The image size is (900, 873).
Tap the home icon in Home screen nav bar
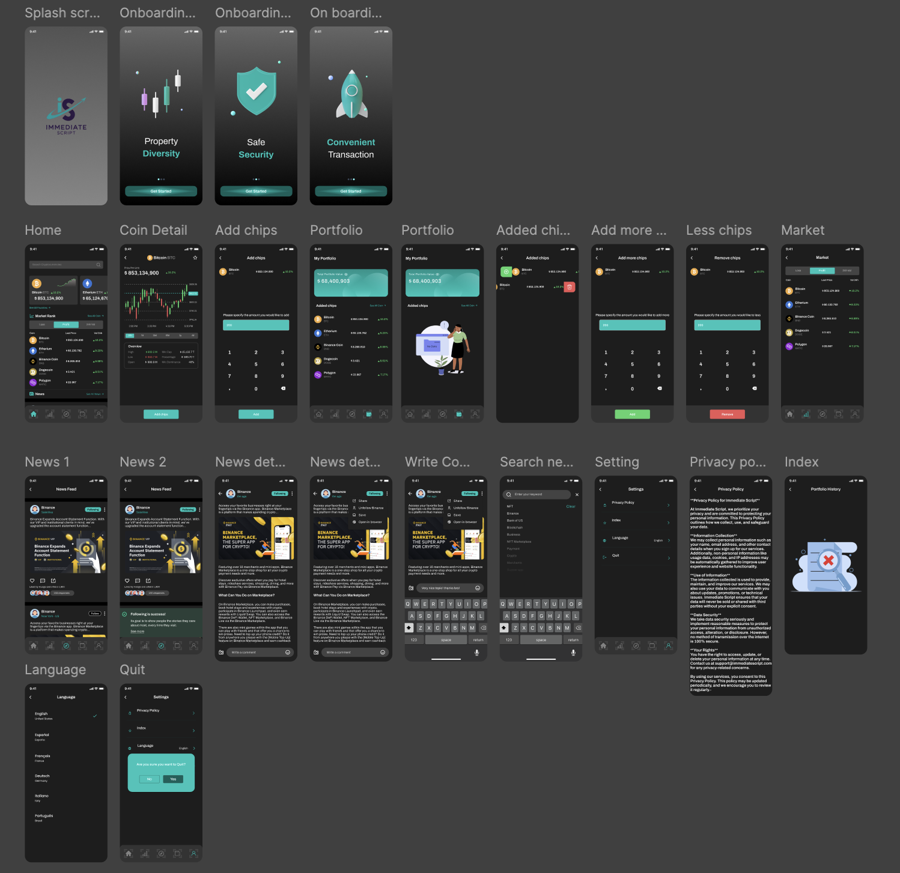34,414
